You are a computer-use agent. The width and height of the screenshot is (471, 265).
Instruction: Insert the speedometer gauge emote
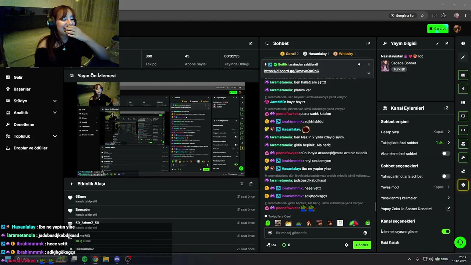click(354, 223)
